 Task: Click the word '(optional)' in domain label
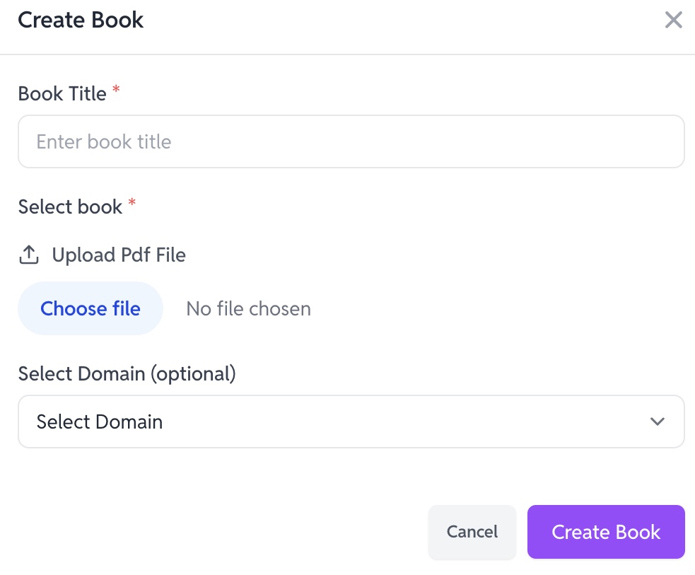pos(192,373)
